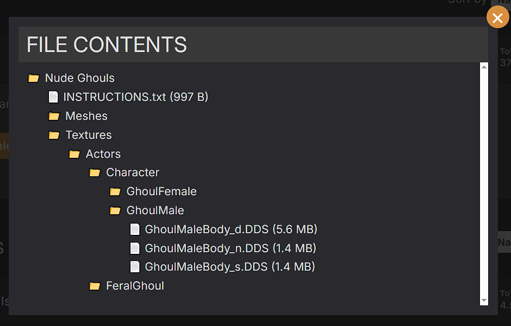Click the scrollbar up arrow
Screen dimensions: 511x326
pyautogui.click(x=484, y=67)
